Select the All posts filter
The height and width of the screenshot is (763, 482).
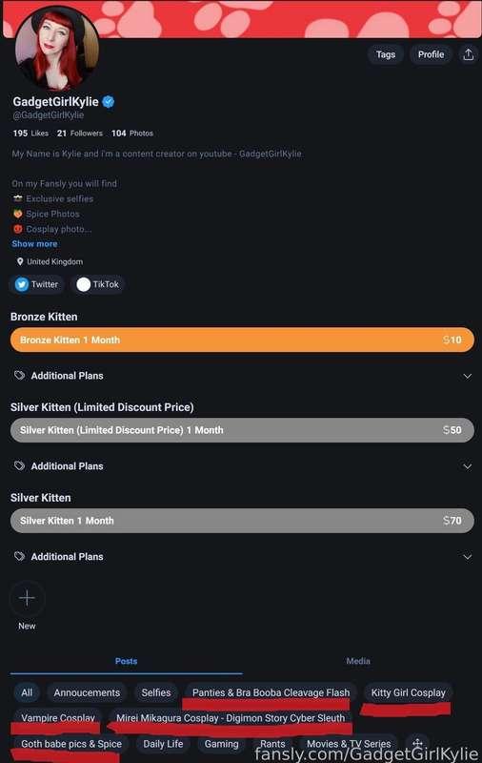click(x=27, y=692)
